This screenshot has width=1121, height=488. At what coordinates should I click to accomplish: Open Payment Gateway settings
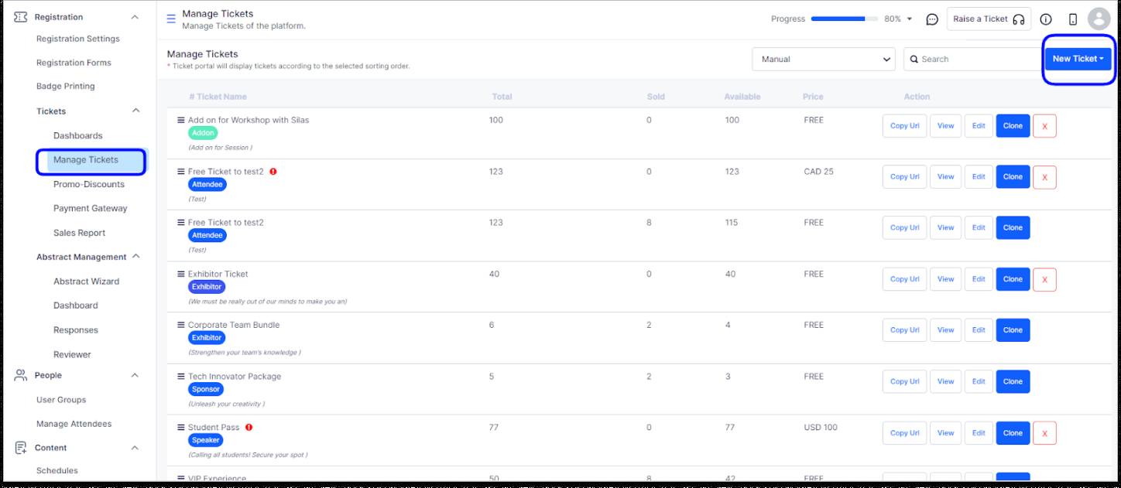point(91,208)
